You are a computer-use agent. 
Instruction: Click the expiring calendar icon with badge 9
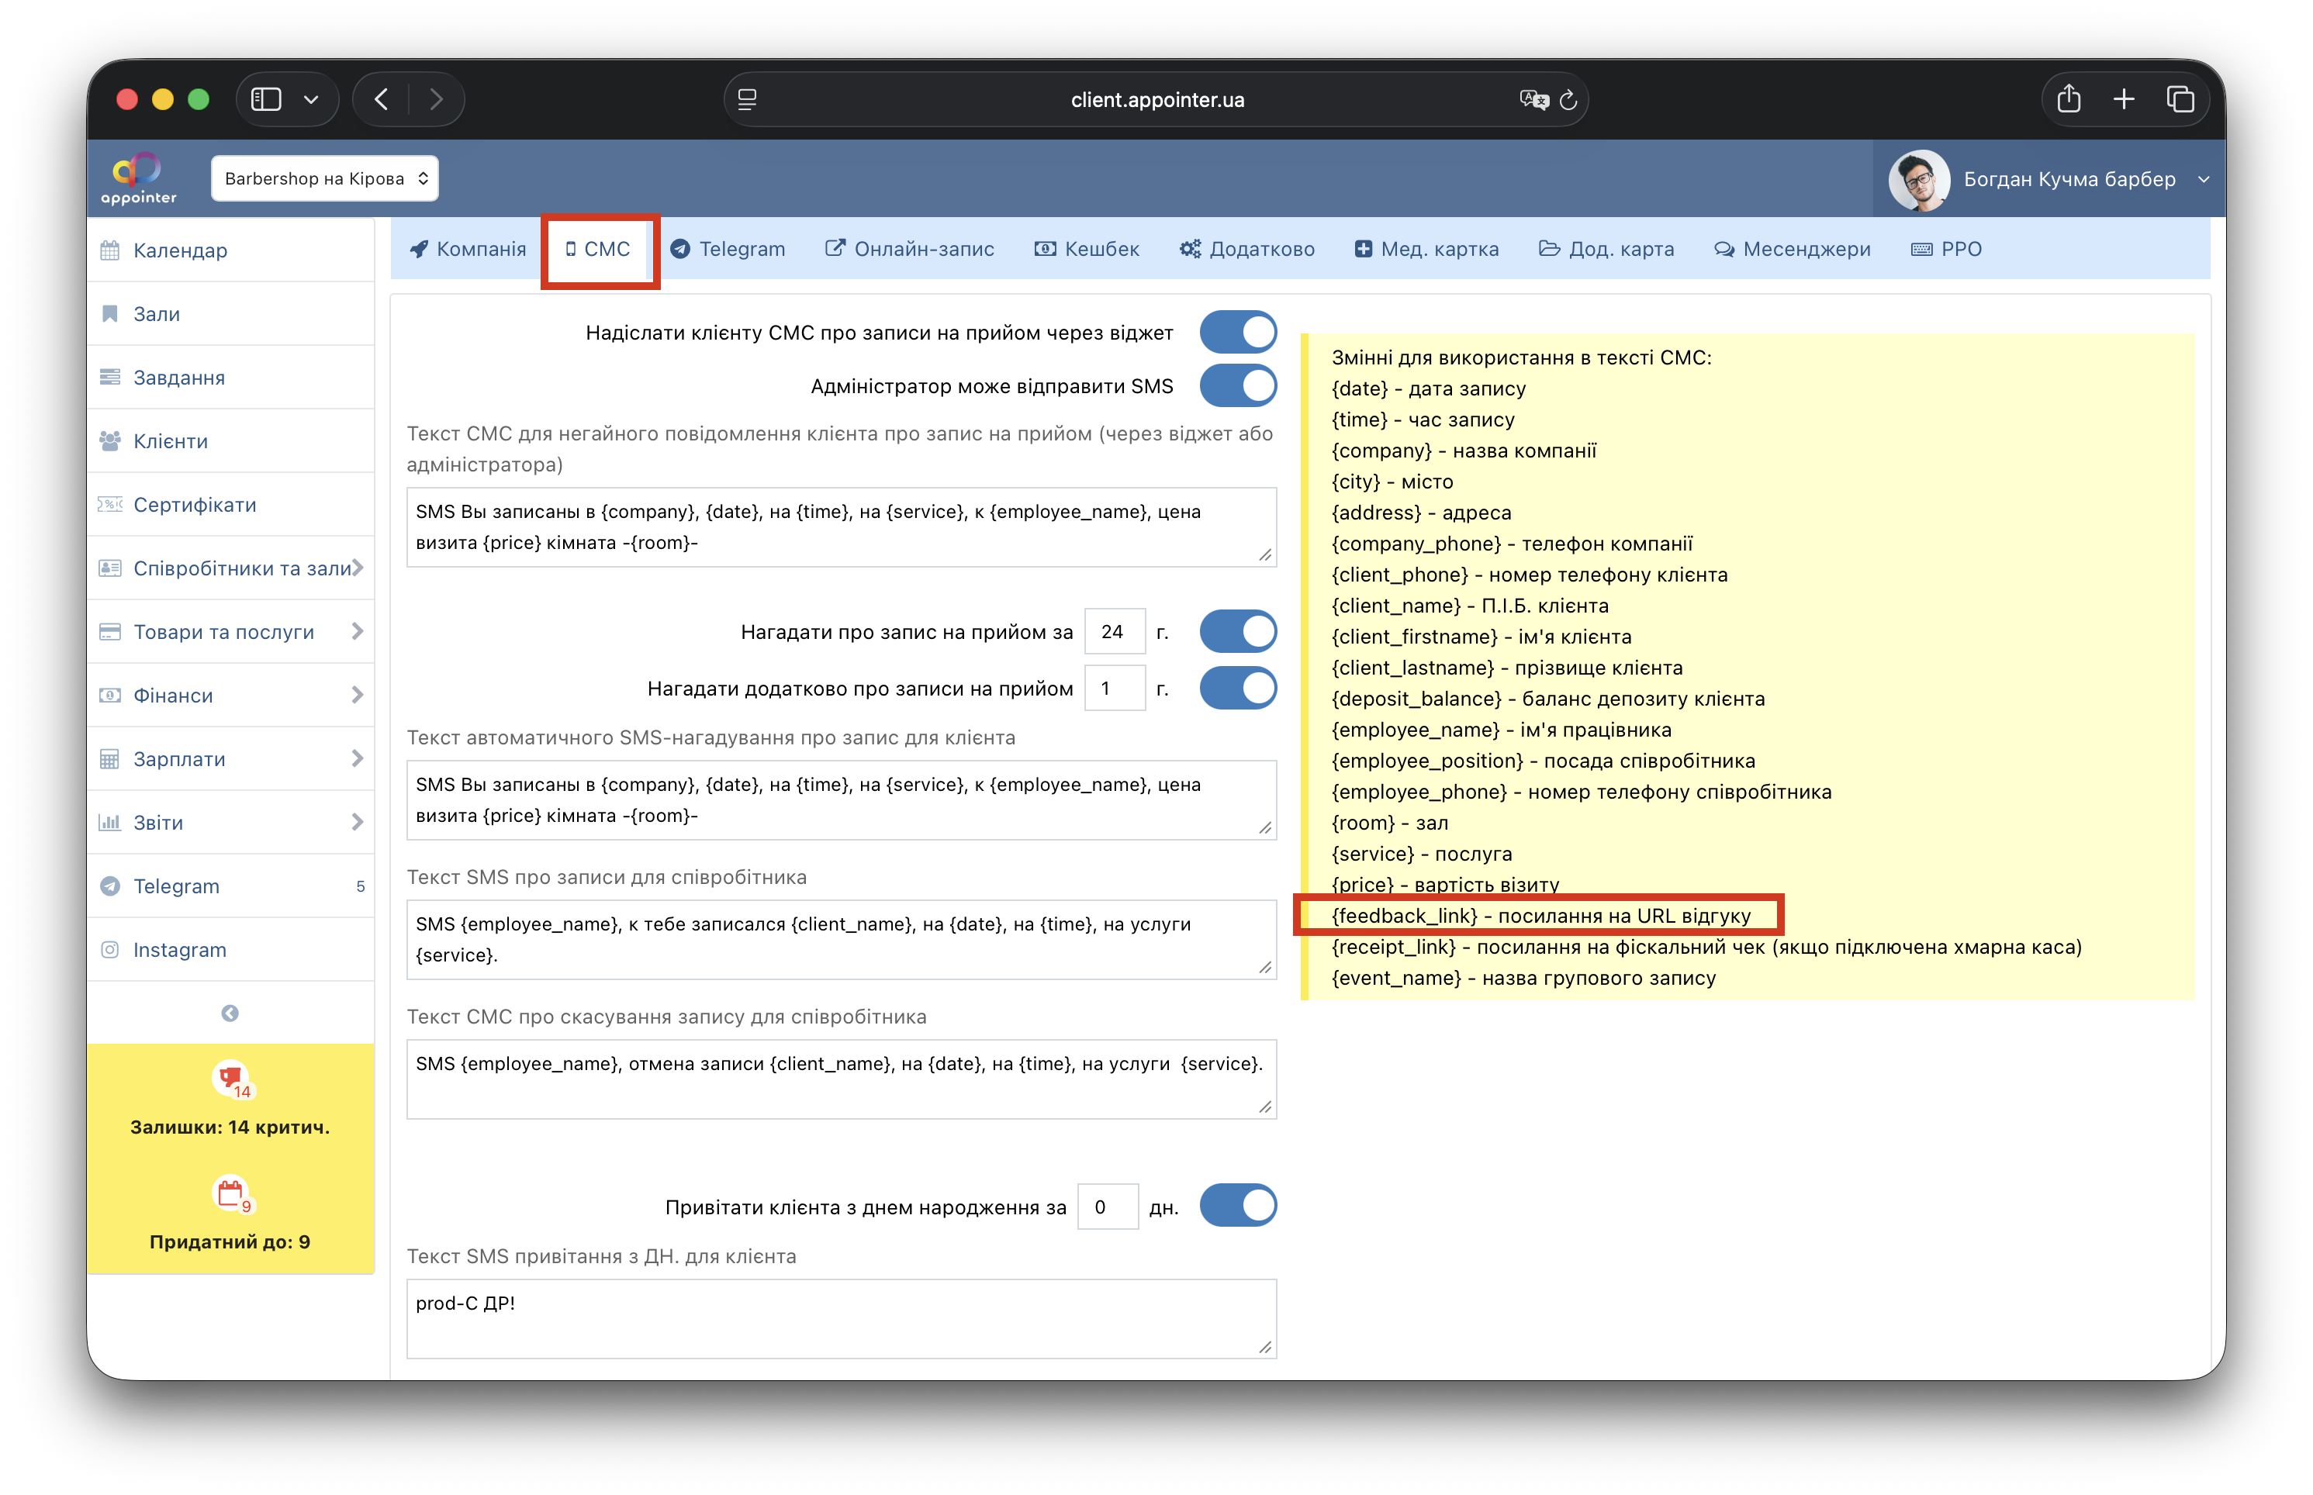point(230,1193)
